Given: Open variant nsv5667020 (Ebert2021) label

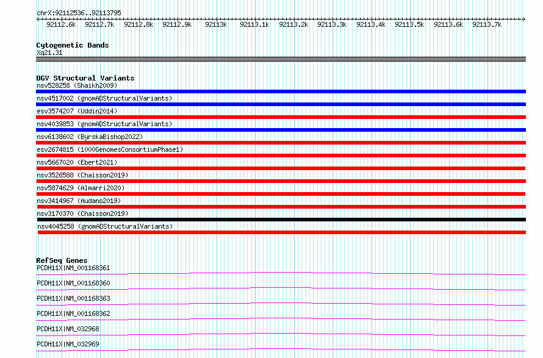Looking at the screenshot, I should tap(77, 162).
